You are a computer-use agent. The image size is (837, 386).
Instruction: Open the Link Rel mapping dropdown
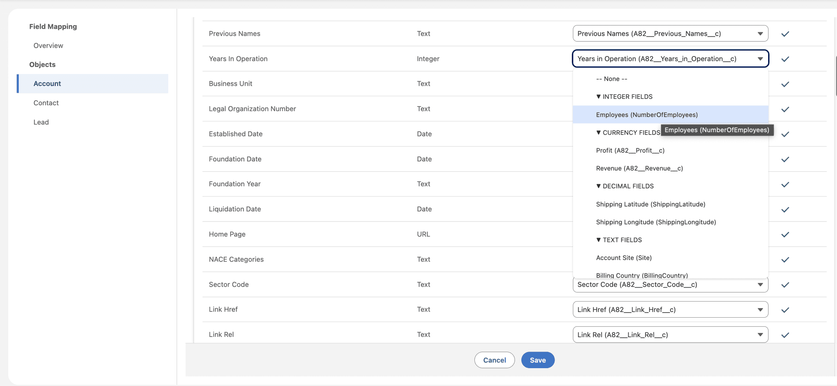coord(670,335)
